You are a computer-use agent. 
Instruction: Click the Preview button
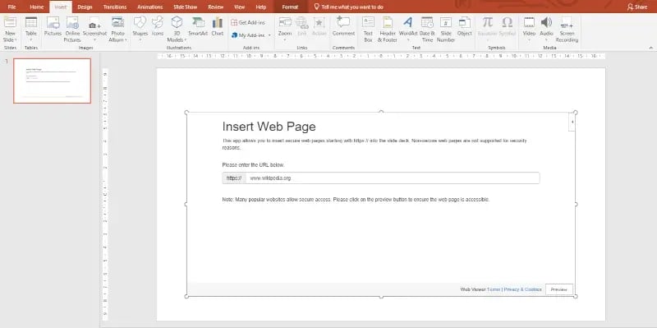559,289
